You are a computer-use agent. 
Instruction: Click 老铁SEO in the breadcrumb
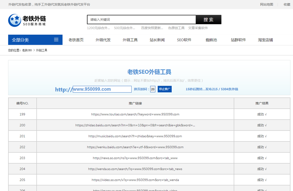pos(27,50)
